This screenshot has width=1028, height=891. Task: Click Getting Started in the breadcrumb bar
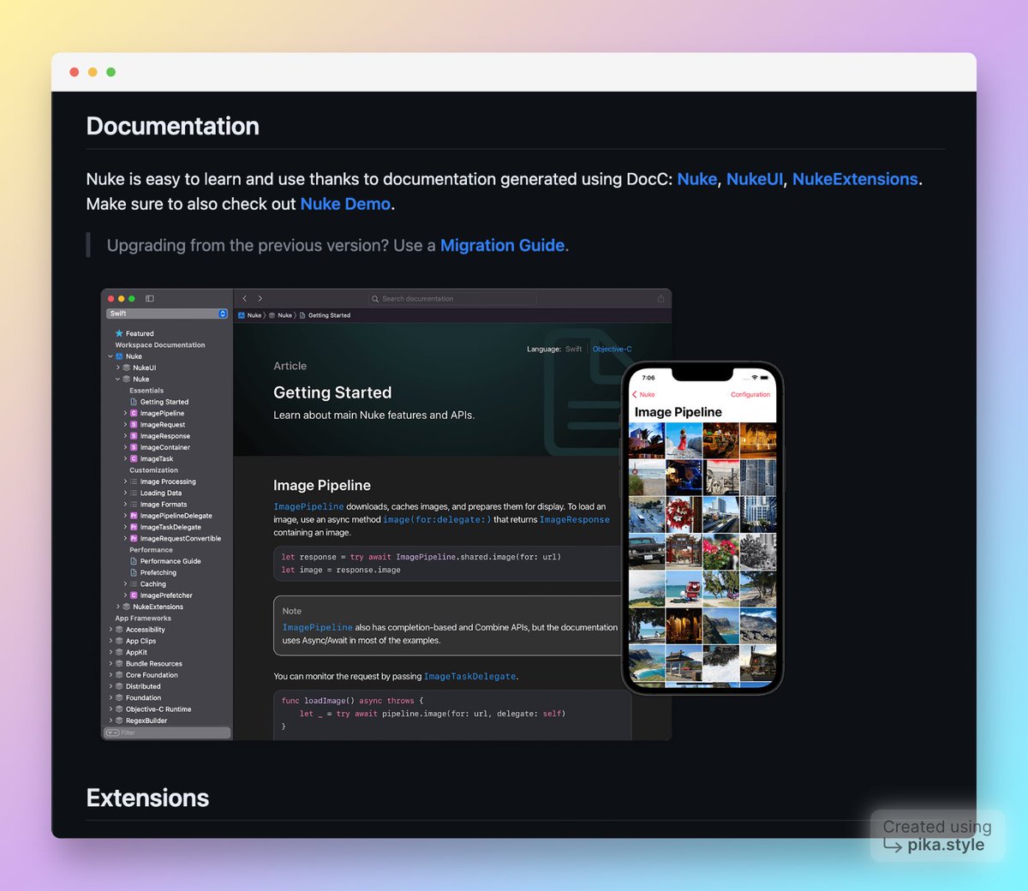(x=330, y=315)
